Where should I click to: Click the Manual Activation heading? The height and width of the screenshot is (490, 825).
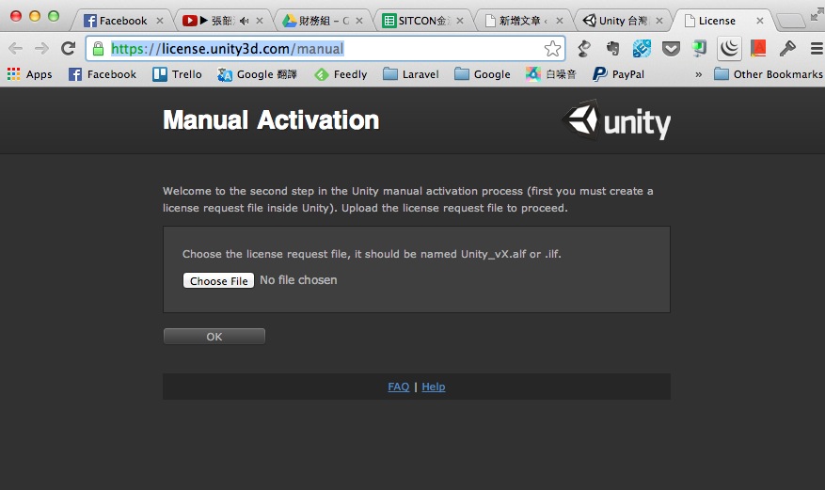point(271,119)
